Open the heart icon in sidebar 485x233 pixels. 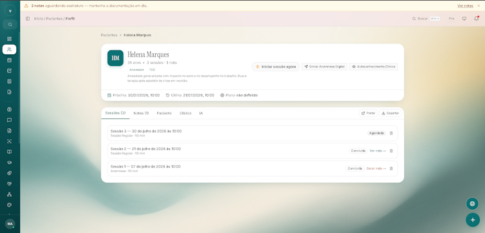[9, 184]
